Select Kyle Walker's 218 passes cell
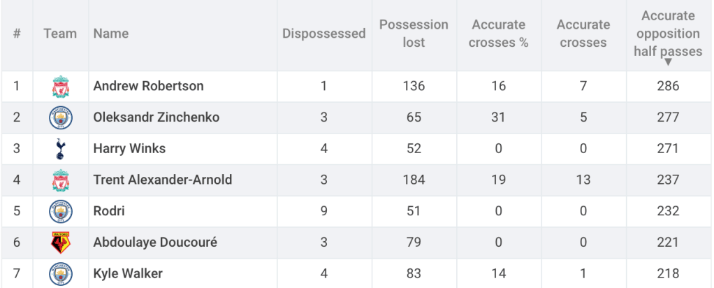The width and height of the screenshot is (714, 288). pos(668,274)
